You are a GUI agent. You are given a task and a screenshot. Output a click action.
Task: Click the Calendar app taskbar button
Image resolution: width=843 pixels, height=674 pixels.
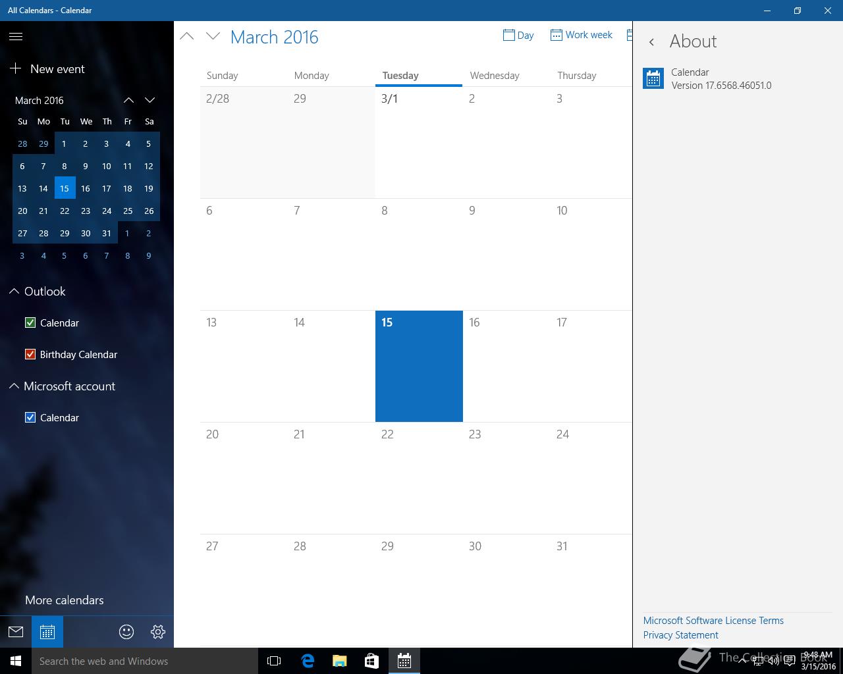404,661
